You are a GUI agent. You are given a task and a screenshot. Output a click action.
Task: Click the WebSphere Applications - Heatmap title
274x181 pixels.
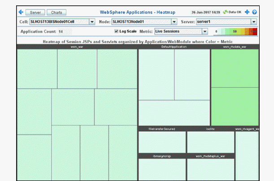pyautogui.click(x=138, y=12)
